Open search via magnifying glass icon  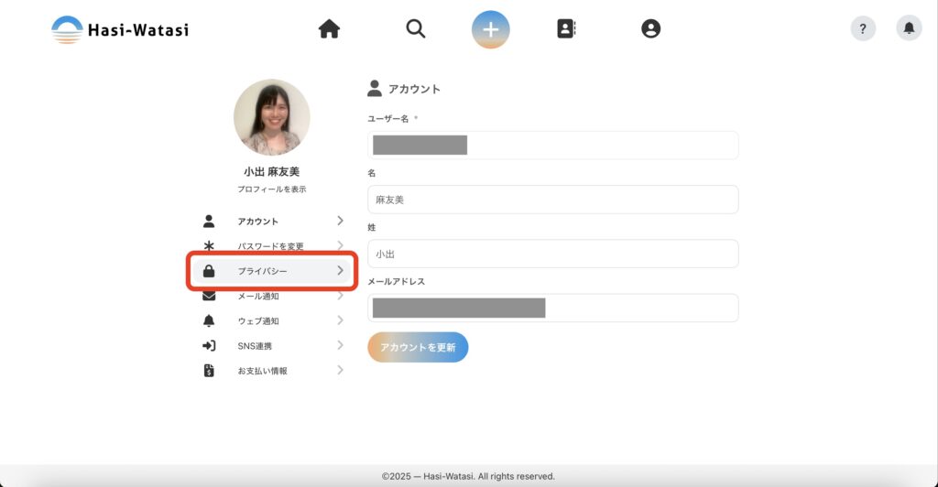point(416,29)
